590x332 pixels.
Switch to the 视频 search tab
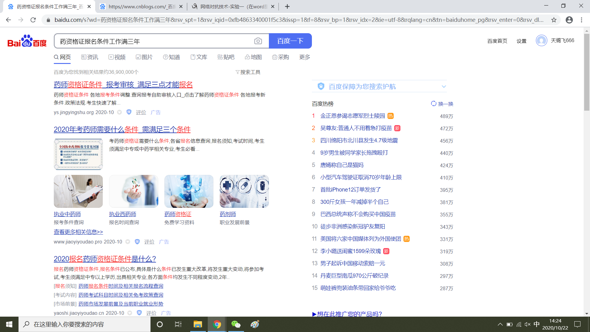pos(117,57)
